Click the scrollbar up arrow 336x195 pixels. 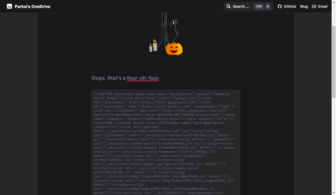pyautogui.click(x=334, y=2)
